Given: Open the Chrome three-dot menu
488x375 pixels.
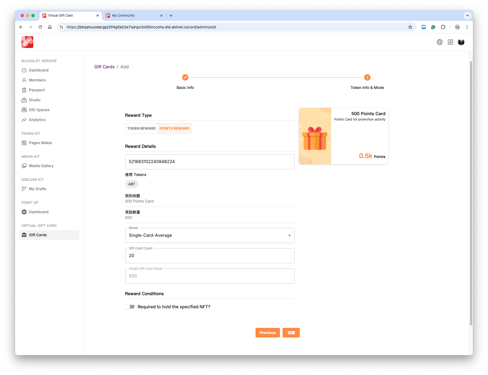Looking at the screenshot, I should [x=467, y=27].
